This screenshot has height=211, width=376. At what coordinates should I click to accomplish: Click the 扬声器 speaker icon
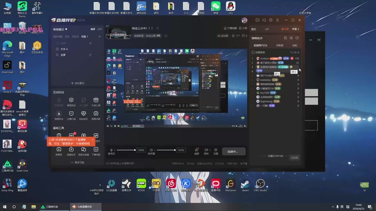(151, 150)
